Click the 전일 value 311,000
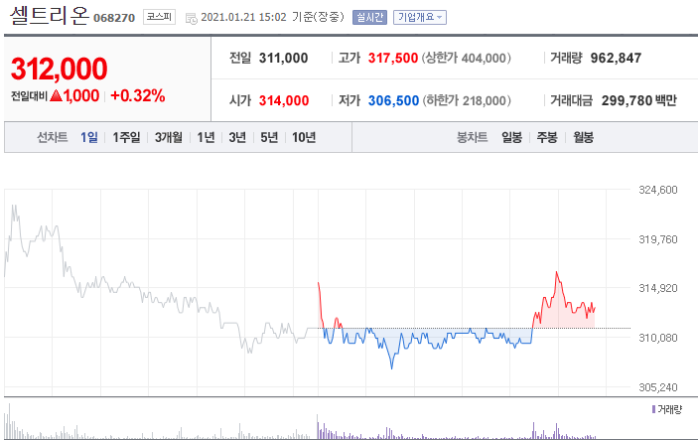The width and height of the screenshot is (698, 440). 283,58
